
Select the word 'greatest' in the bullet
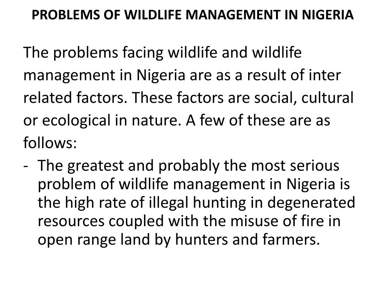(95, 166)
